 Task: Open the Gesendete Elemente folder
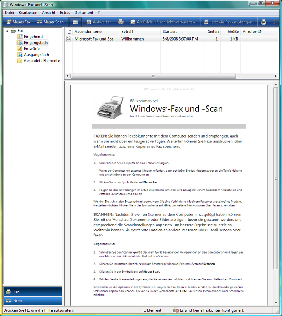(x=42, y=61)
